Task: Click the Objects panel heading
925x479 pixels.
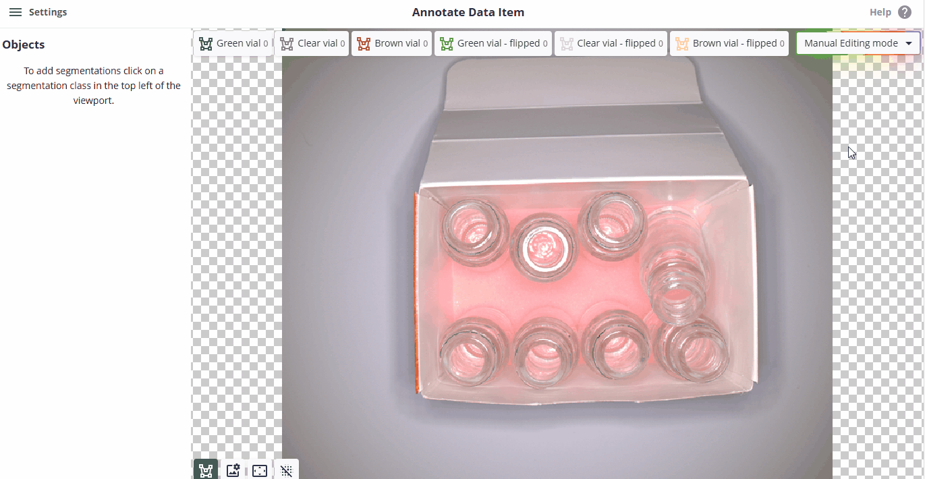Action: [x=24, y=45]
